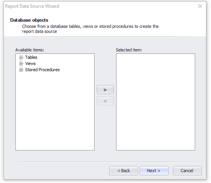Click empty area of Available items list
The image size is (211, 183).
55,111
